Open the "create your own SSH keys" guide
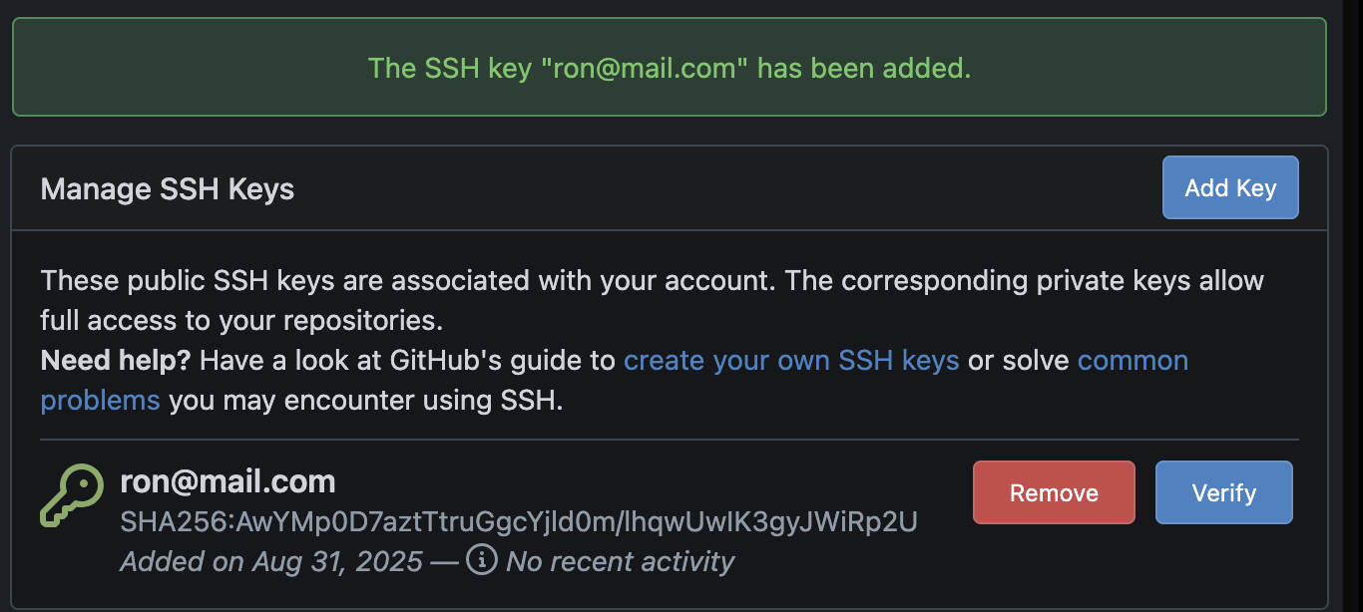The image size is (1363, 612). tap(791, 360)
